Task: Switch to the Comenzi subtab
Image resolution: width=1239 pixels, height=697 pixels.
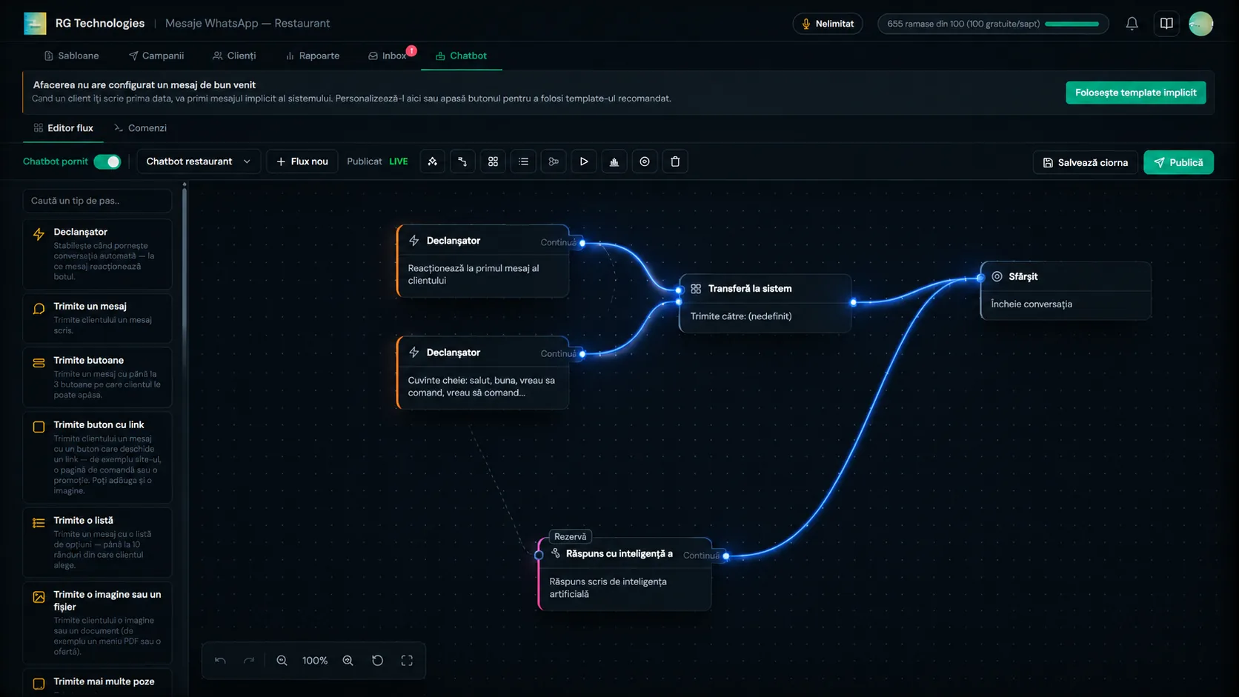Action: [140, 128]
